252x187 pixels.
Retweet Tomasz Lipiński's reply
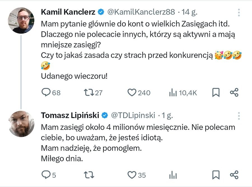(x=89, y=175)
